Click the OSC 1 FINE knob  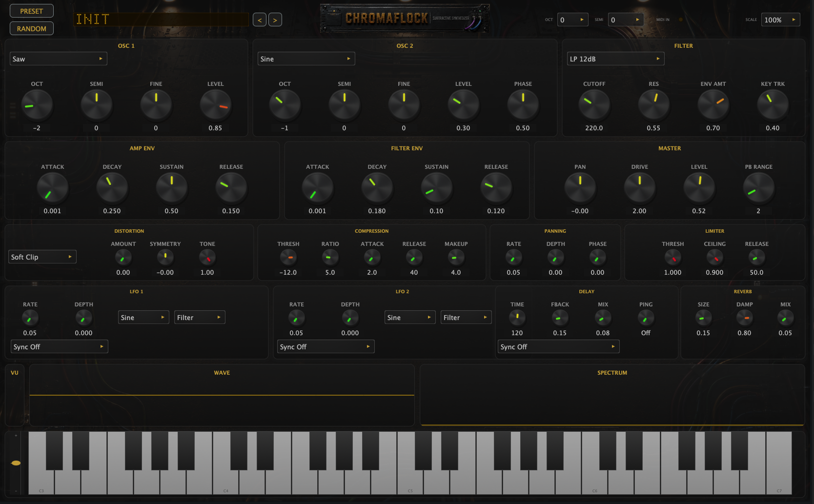pos(156,105)
